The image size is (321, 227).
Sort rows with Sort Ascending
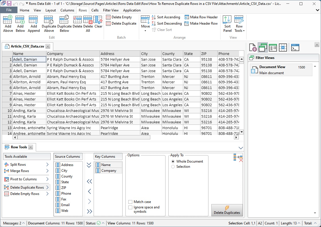coord(166,17)
